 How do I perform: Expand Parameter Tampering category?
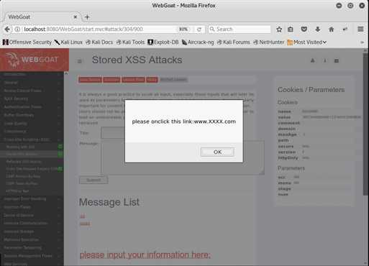32,247
